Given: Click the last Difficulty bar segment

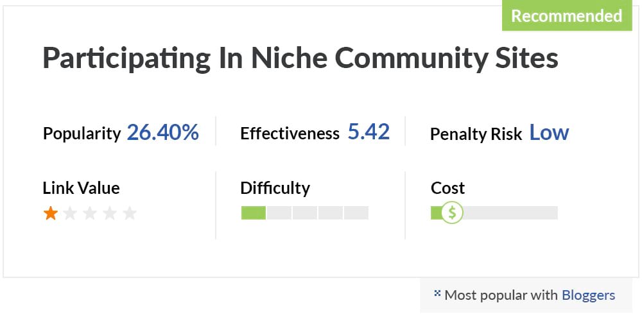Looking at the screenshot, I should (x=356, y=213).
